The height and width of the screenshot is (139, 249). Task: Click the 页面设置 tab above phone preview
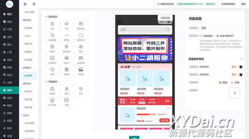165,18
